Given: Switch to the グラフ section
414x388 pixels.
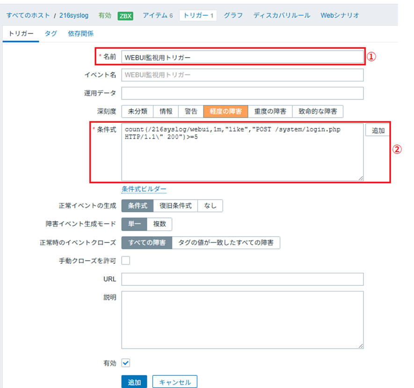Looking at the screenshot, I should (233, 15).
